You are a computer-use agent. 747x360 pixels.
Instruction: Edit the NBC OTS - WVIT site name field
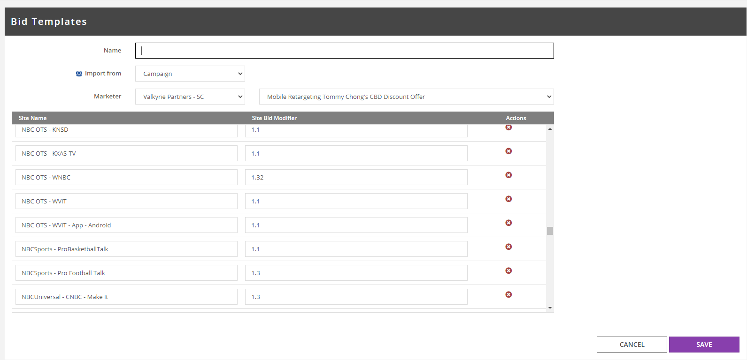pos(126,201)
